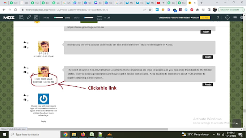Click the Korean username under avatar
The image size is (246, 138).
click(43, 53)
